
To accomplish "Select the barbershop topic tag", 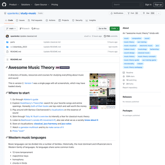I will (x=154, y=49).
